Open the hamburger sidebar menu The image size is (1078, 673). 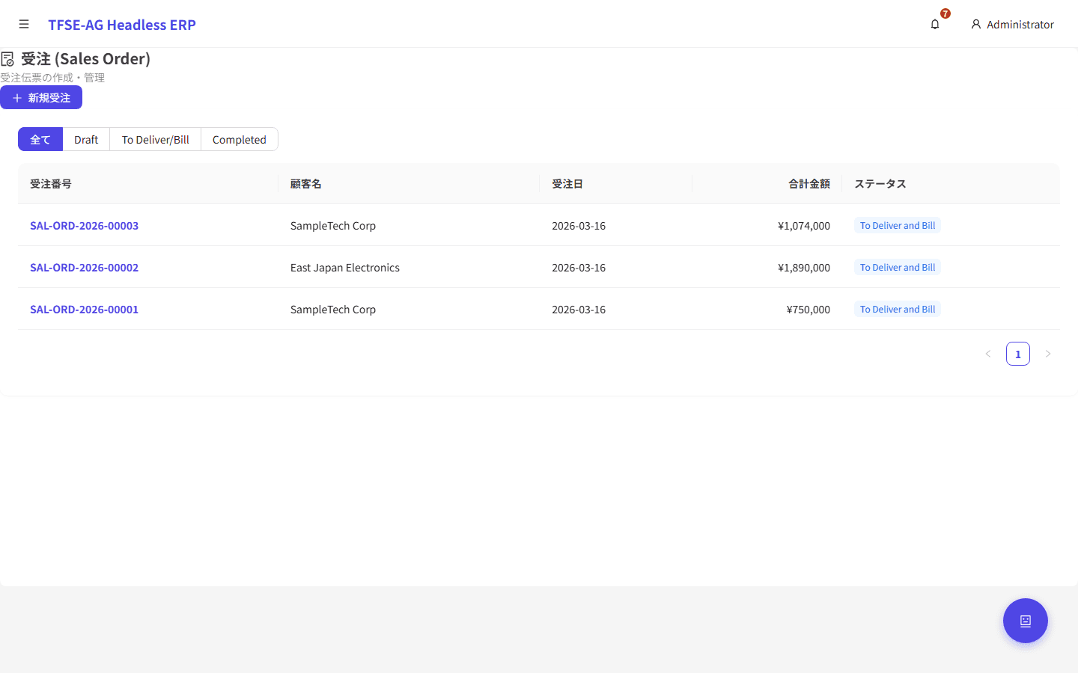click(x=24, y=25)
